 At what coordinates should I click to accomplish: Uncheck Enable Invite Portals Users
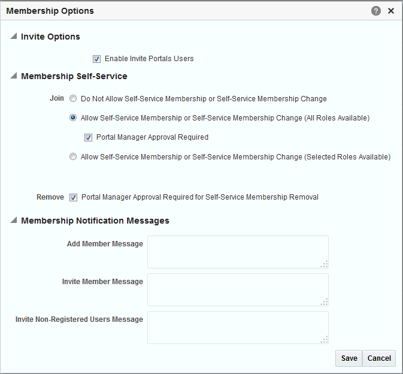tap(96, 59)
